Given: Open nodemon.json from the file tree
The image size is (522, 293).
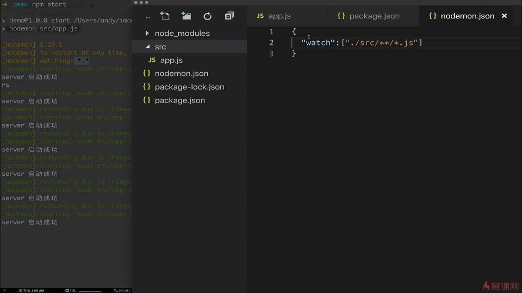Looking at the screenshot, I should click(181, 73).
